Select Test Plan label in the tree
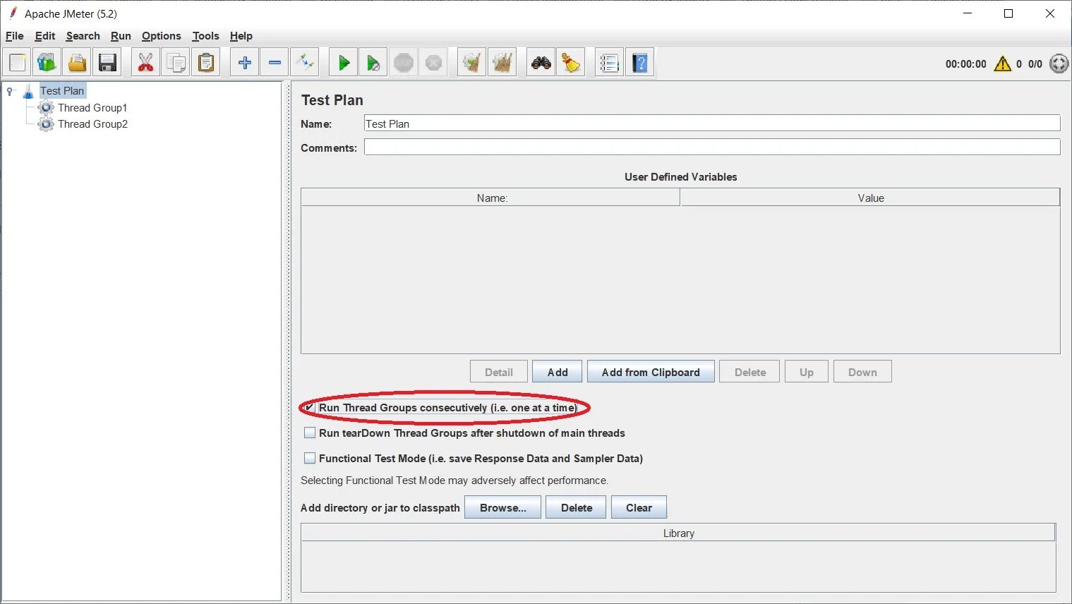Screen dimensions: 1072x604 pyautogui.click(x=62, y=91)
